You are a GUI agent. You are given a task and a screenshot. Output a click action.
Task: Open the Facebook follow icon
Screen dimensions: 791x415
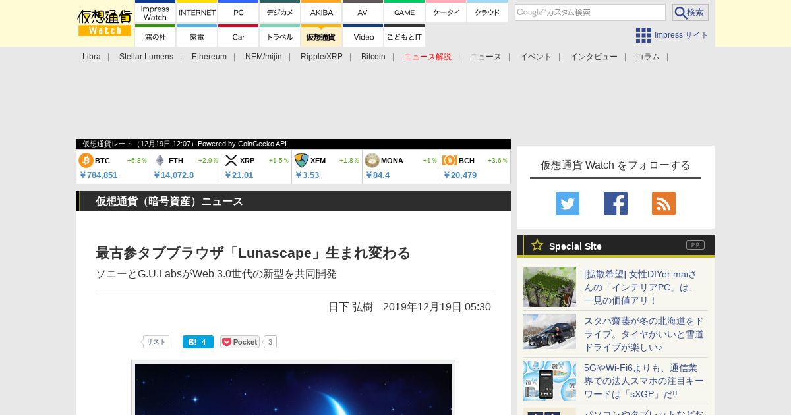click(x=616, y=204)
